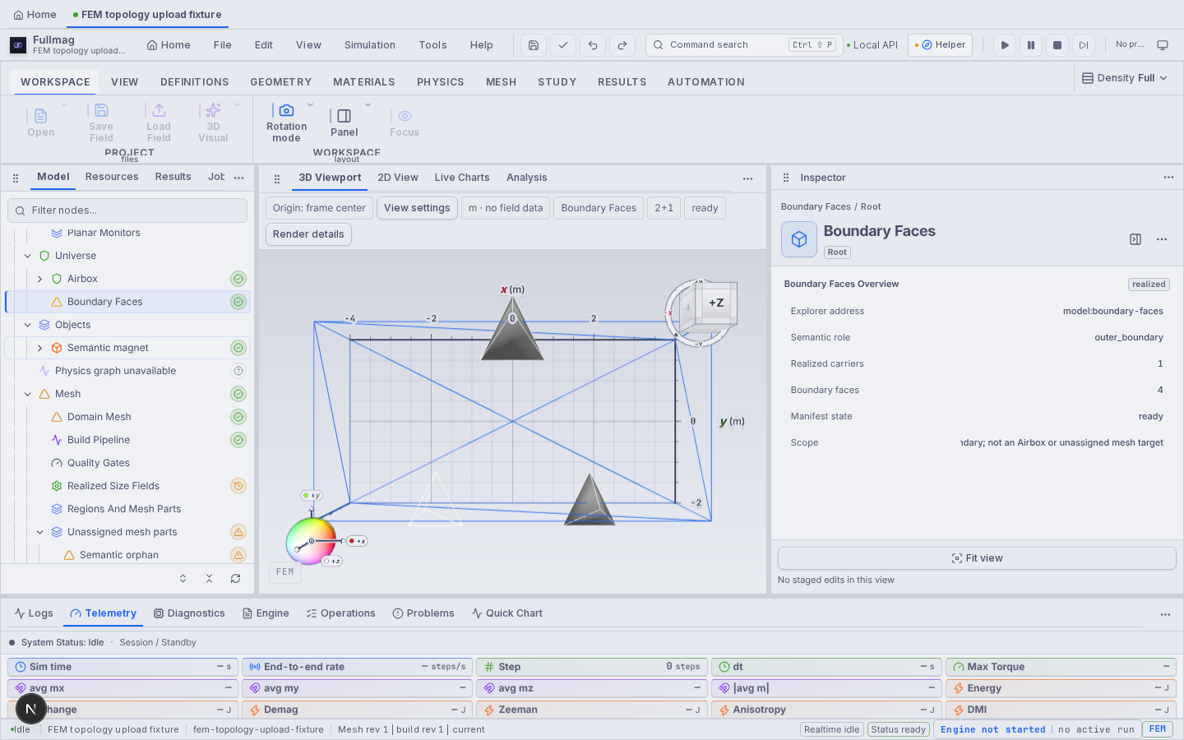Click the Fit view button
Image resolution: width=1184 pixels, height=740 pixels.
click(x=977, y=558)
